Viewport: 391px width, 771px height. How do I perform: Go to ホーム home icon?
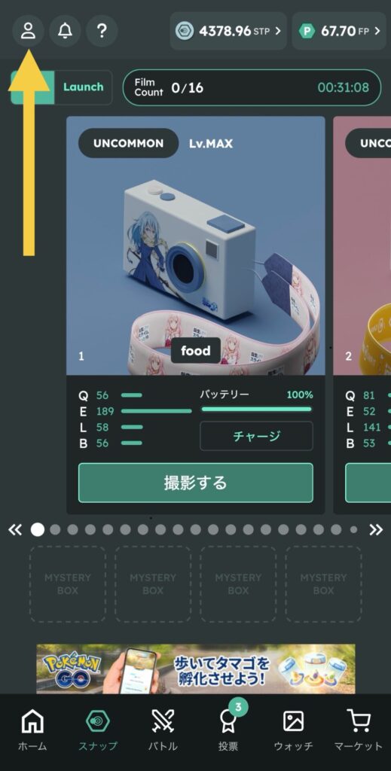tap(32, 729)
